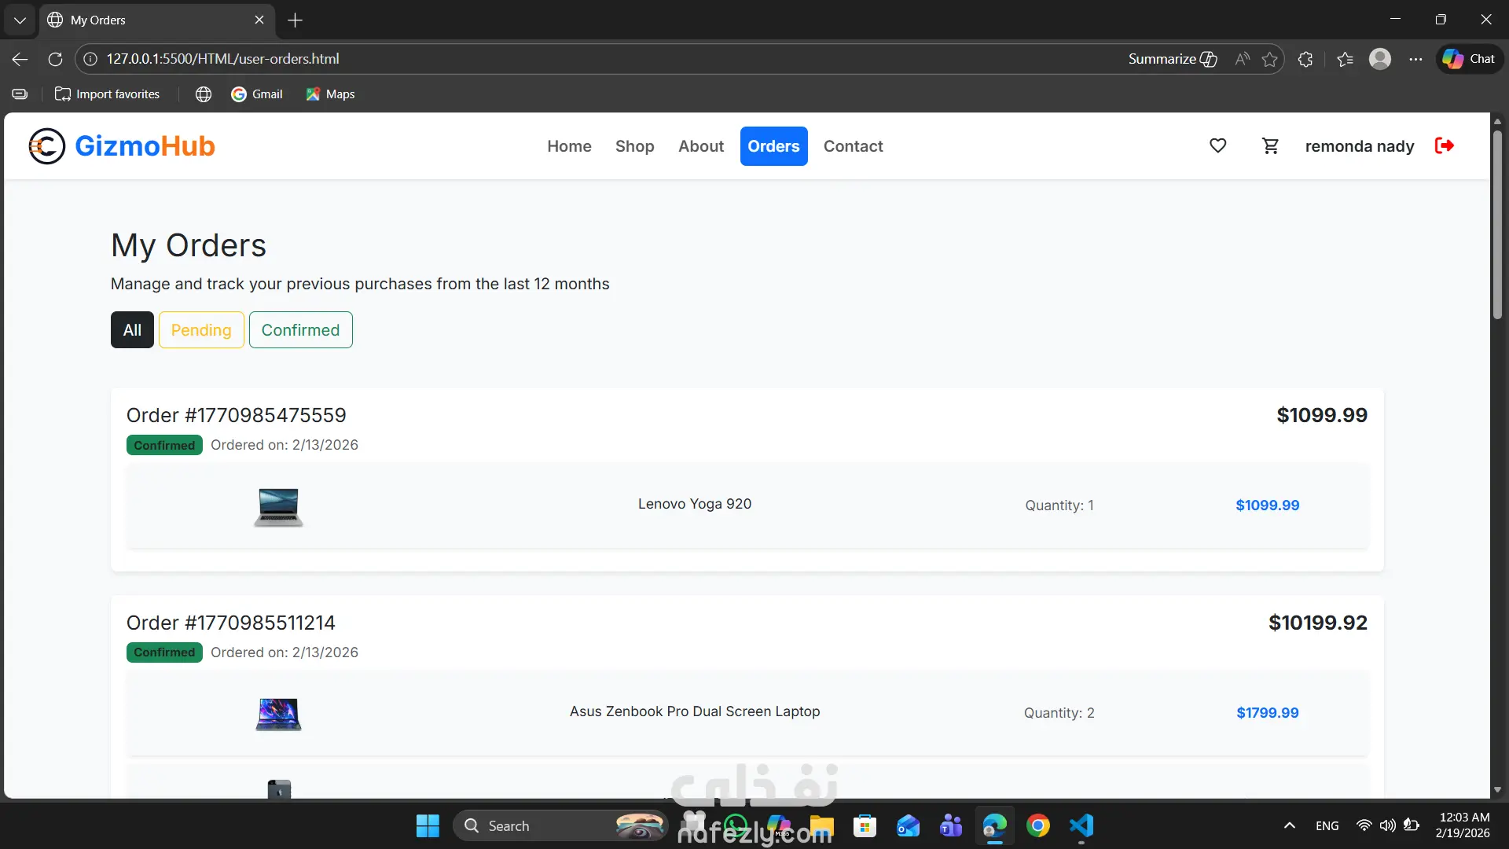Filter orders by Confirmed

300,330
